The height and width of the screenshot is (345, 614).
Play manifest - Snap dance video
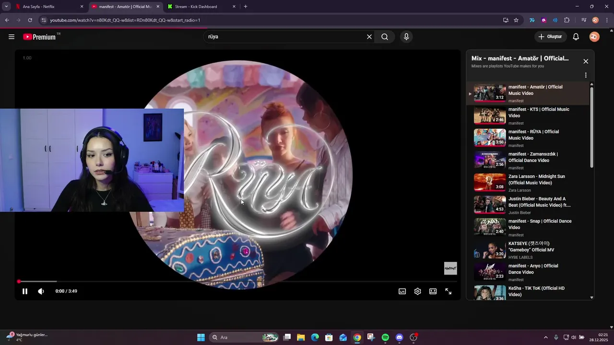click(x=528, y=228)
